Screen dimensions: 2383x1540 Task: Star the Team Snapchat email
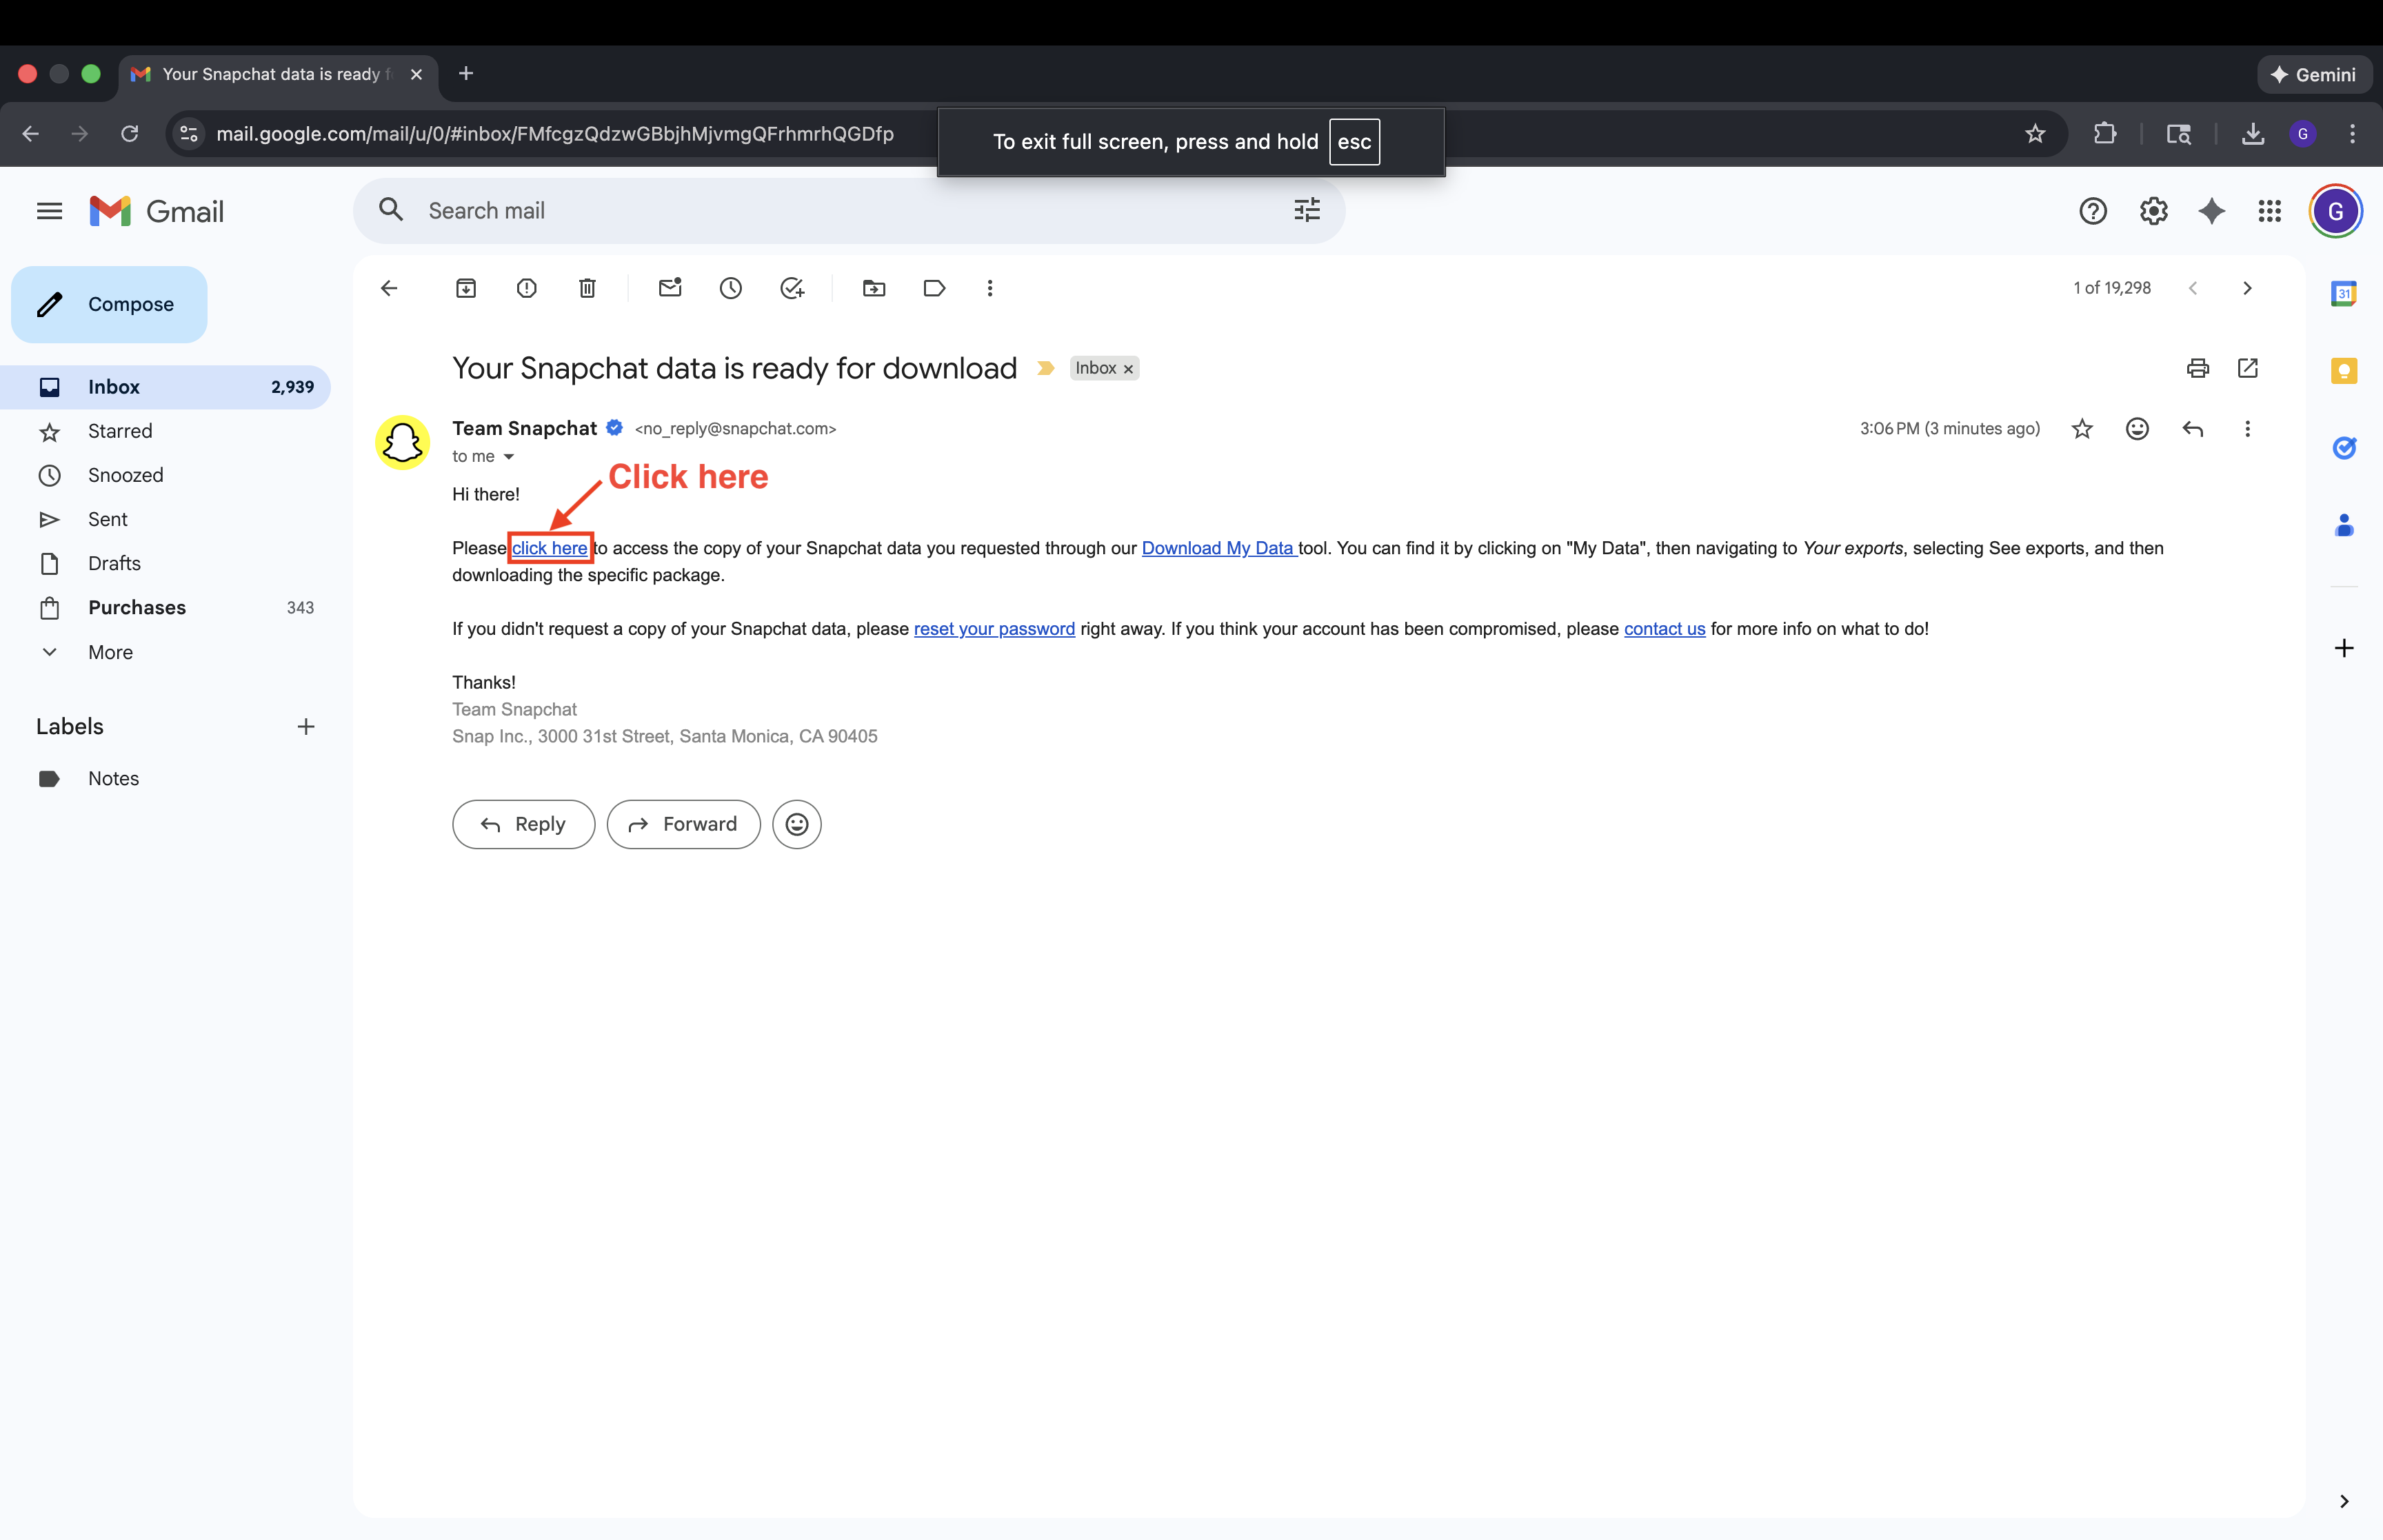[2082, 428]
